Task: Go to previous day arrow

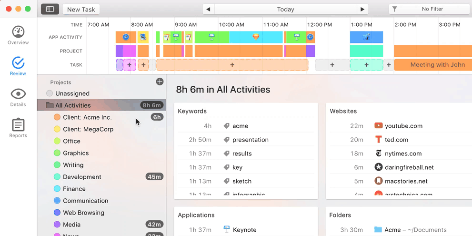Action: (208, 10)
